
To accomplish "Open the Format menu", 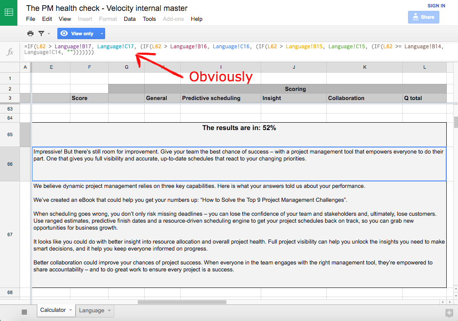I will [x=108, y=19].
